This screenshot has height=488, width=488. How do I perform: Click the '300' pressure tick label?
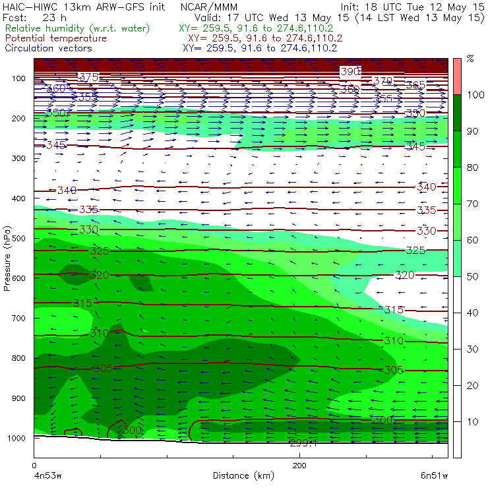(18, 158)
